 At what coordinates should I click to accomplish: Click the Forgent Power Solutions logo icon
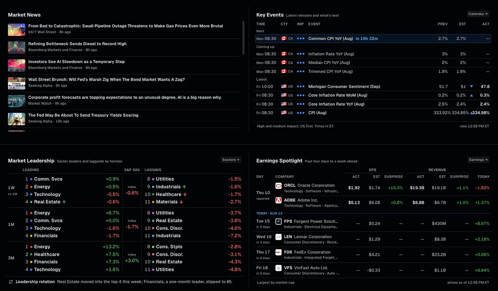click(278, 222)
